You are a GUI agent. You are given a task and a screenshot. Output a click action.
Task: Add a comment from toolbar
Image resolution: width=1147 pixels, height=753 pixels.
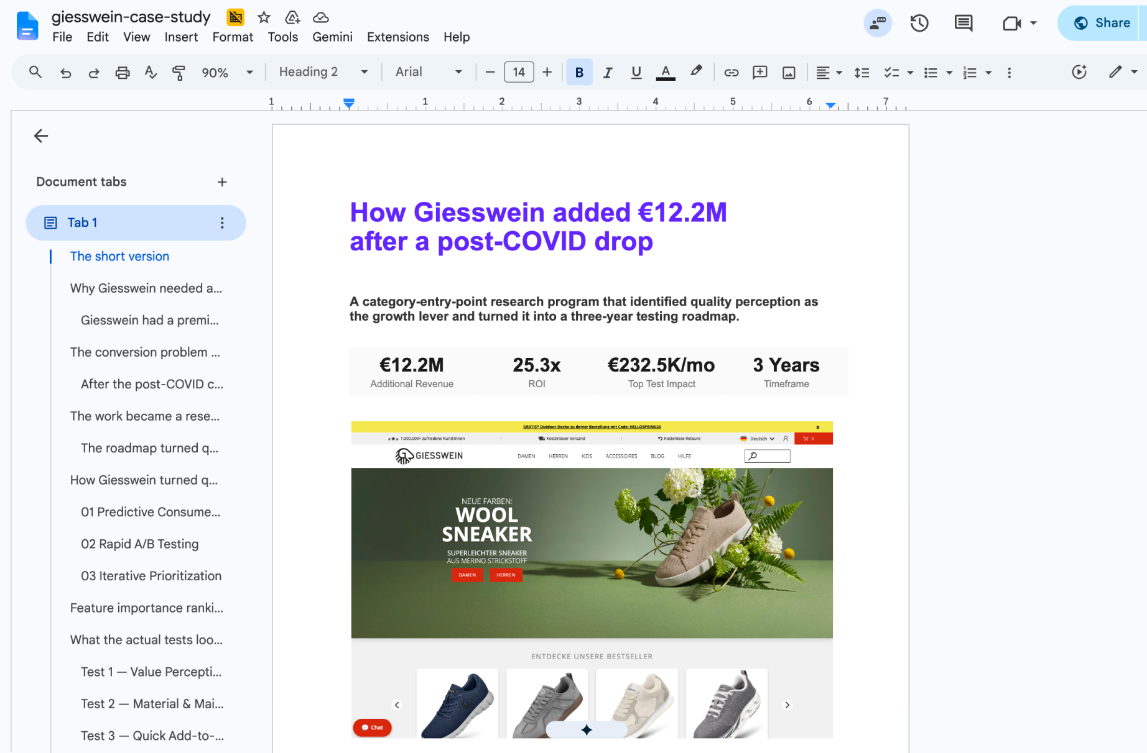click(x=760, y=73)
